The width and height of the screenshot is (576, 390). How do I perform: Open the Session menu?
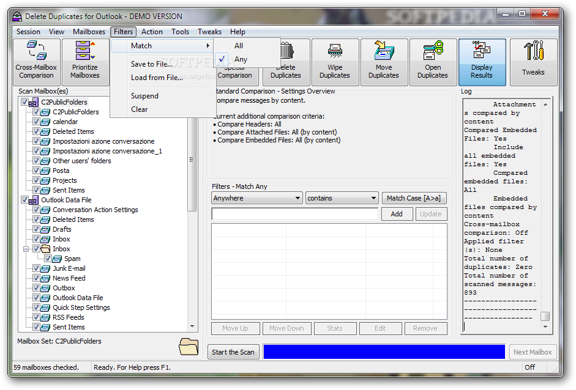pos(28,32)
